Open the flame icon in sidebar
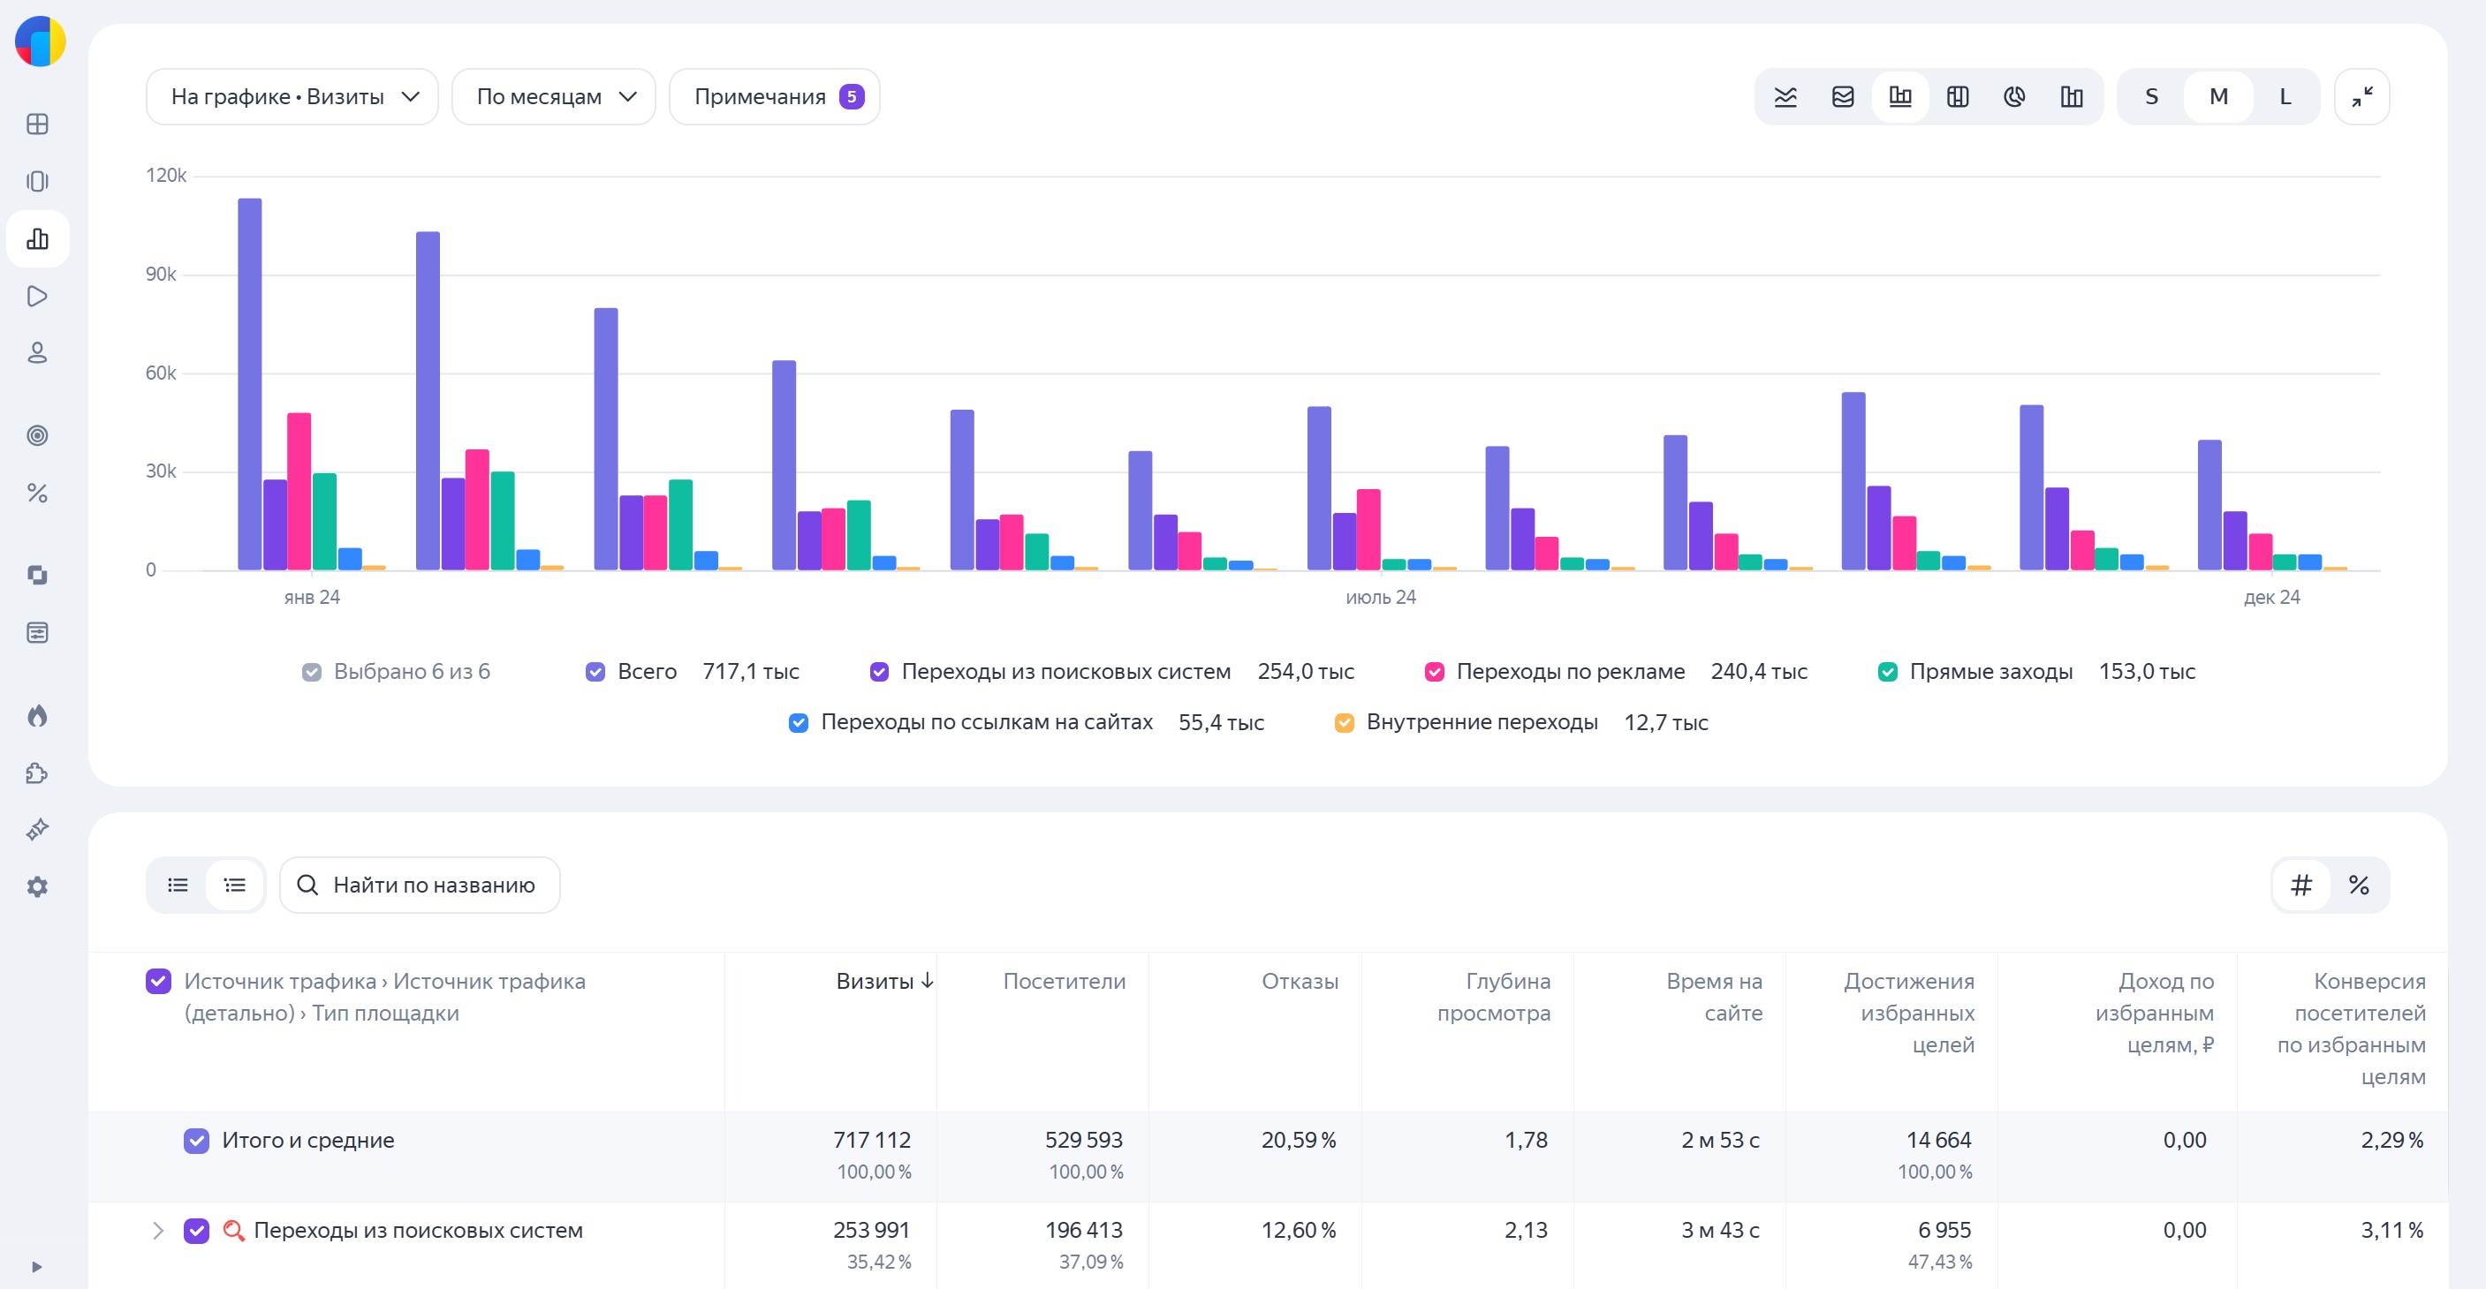The width and height of the screenshot is (2486, 1289). pos(38,715)
